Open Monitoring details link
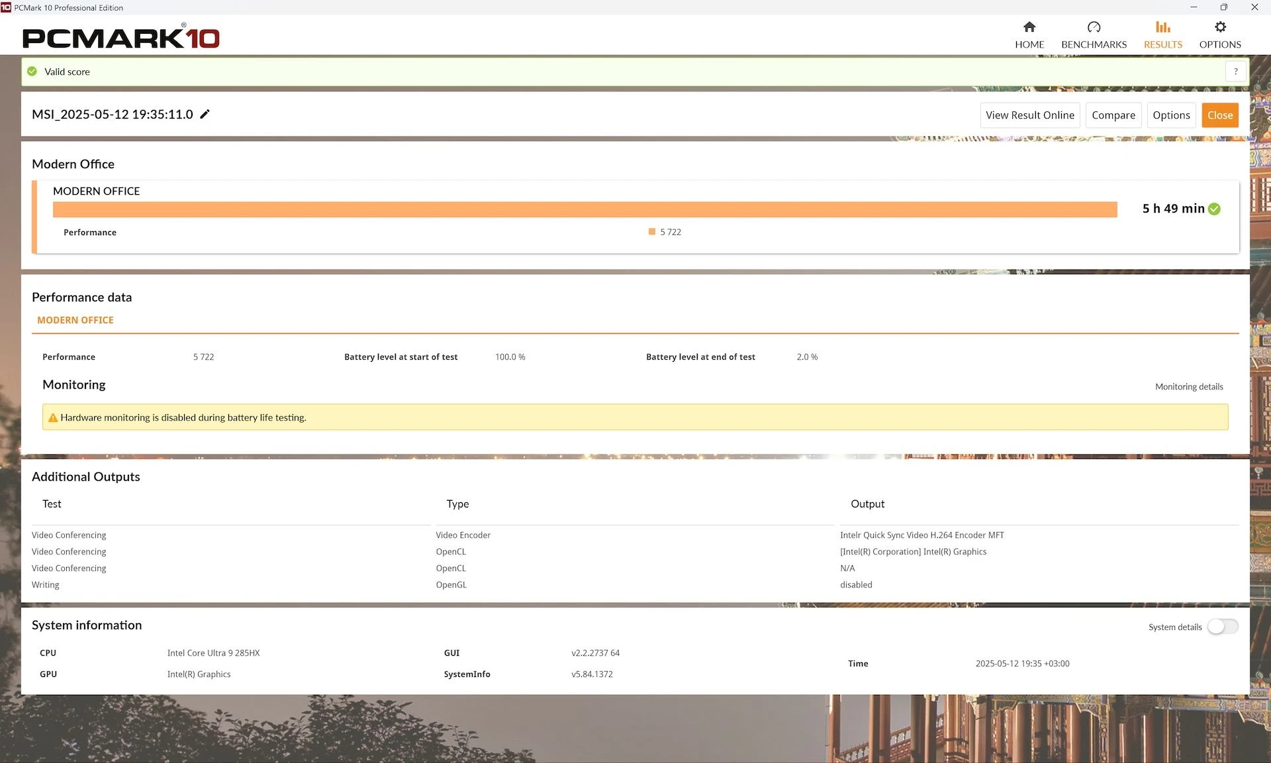 pyautogui.click(x=1189, y=387)
